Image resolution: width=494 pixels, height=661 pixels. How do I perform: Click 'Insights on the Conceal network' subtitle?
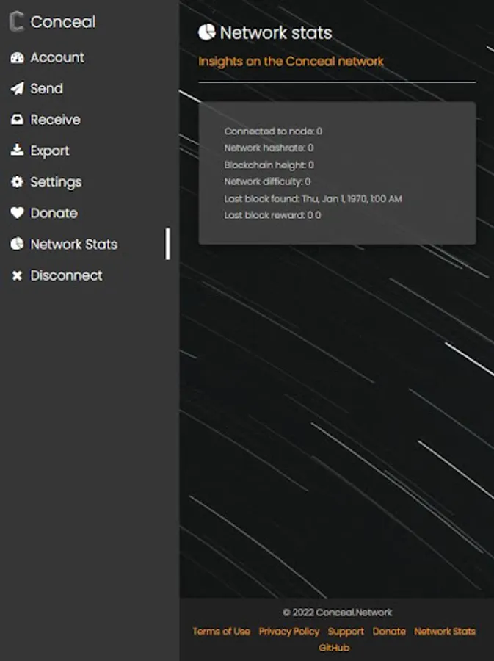(291, 62)
